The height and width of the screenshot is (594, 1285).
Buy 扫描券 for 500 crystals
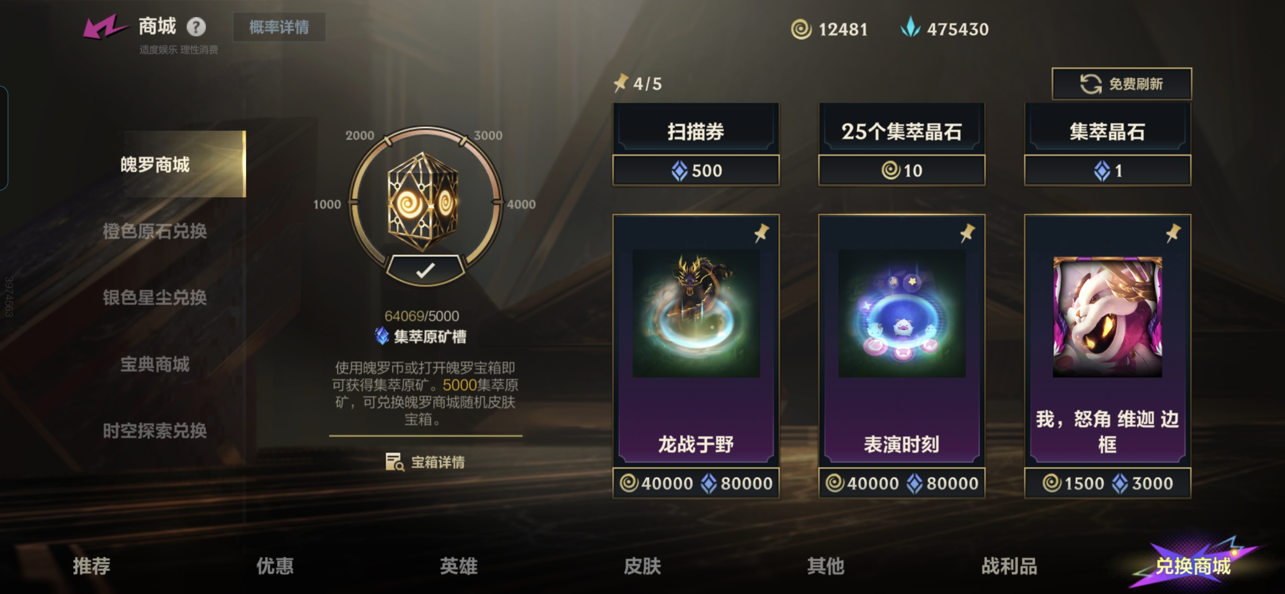tap(696, 170)
